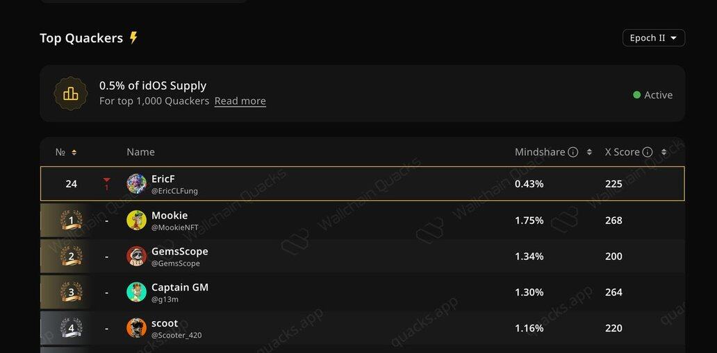Click scoot's profile avatar
Screen dimensions: 717x353
tap(136, 328)
